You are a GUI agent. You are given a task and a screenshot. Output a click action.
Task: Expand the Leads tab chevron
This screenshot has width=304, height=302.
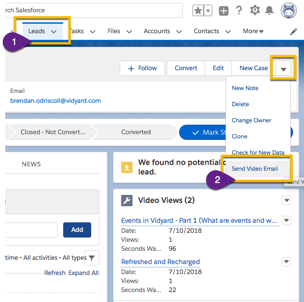54,31
